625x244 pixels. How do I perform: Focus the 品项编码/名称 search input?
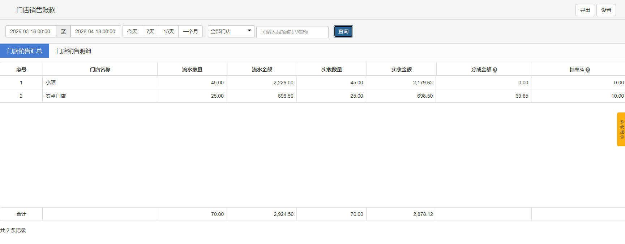click(x=292, y=32)
